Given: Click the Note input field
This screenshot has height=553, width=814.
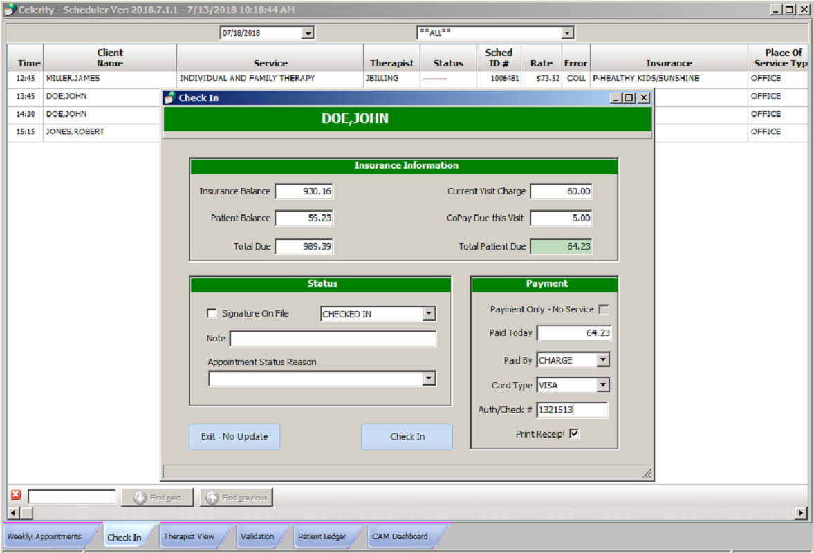Looking at the screenshot, I should point(333,338).
